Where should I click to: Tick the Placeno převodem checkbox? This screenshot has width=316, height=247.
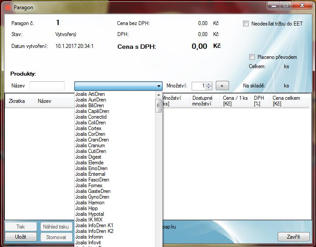(252, 57)
